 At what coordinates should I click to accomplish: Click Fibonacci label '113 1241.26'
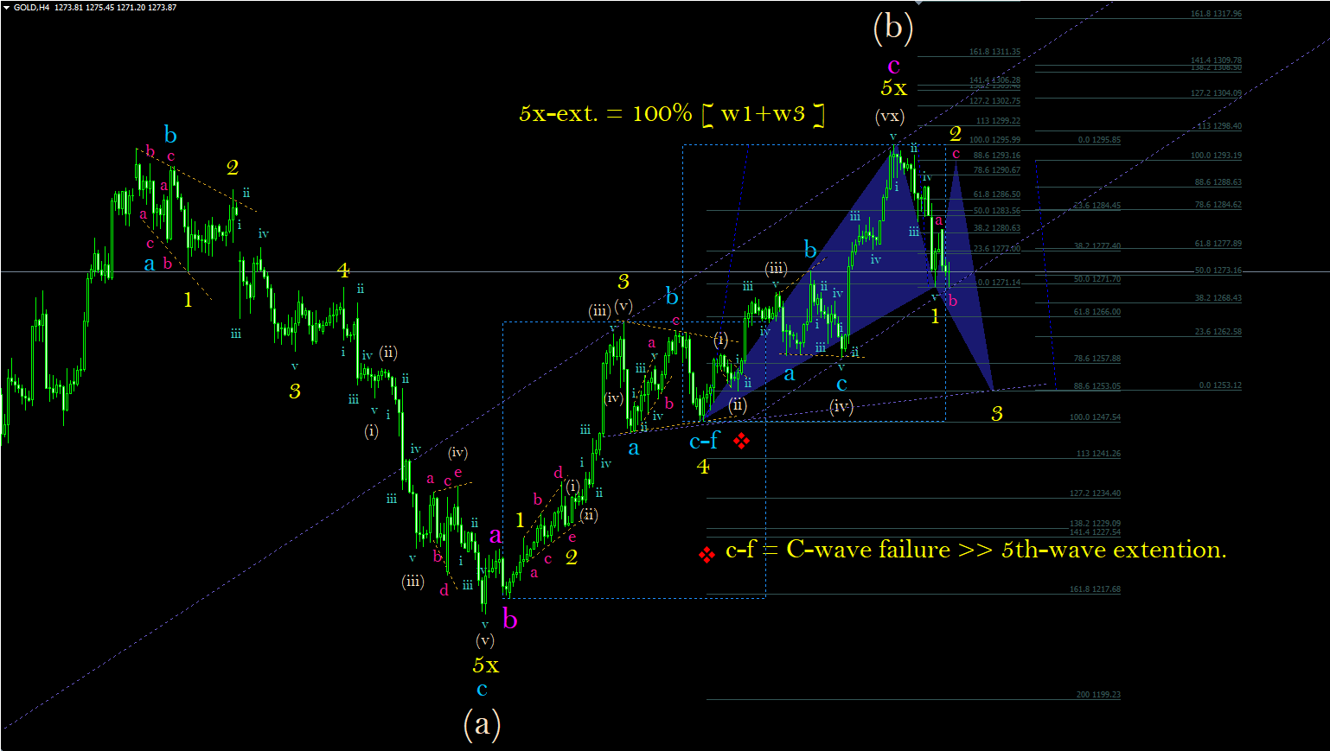(1098, 454)
